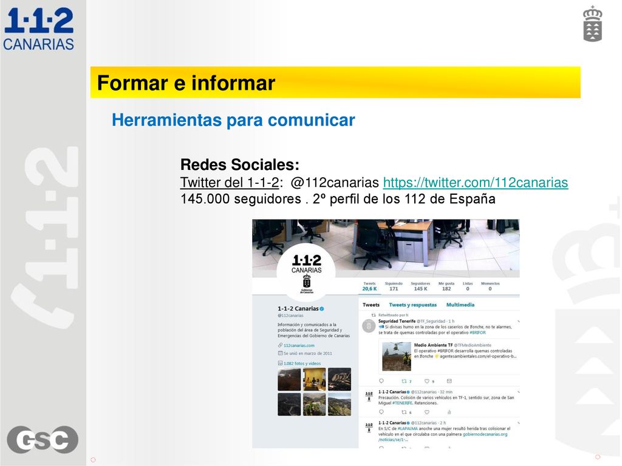Click the Se unió en marzo de 2011 text
622x466 pixels.
coord(308,353)
